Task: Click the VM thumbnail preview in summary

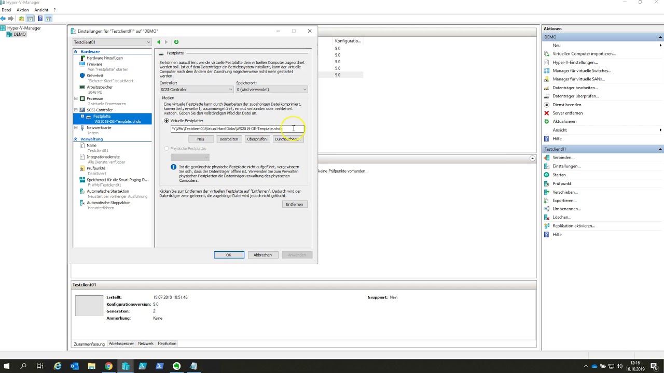Action: pyautogui.click(x=89, y=306)
